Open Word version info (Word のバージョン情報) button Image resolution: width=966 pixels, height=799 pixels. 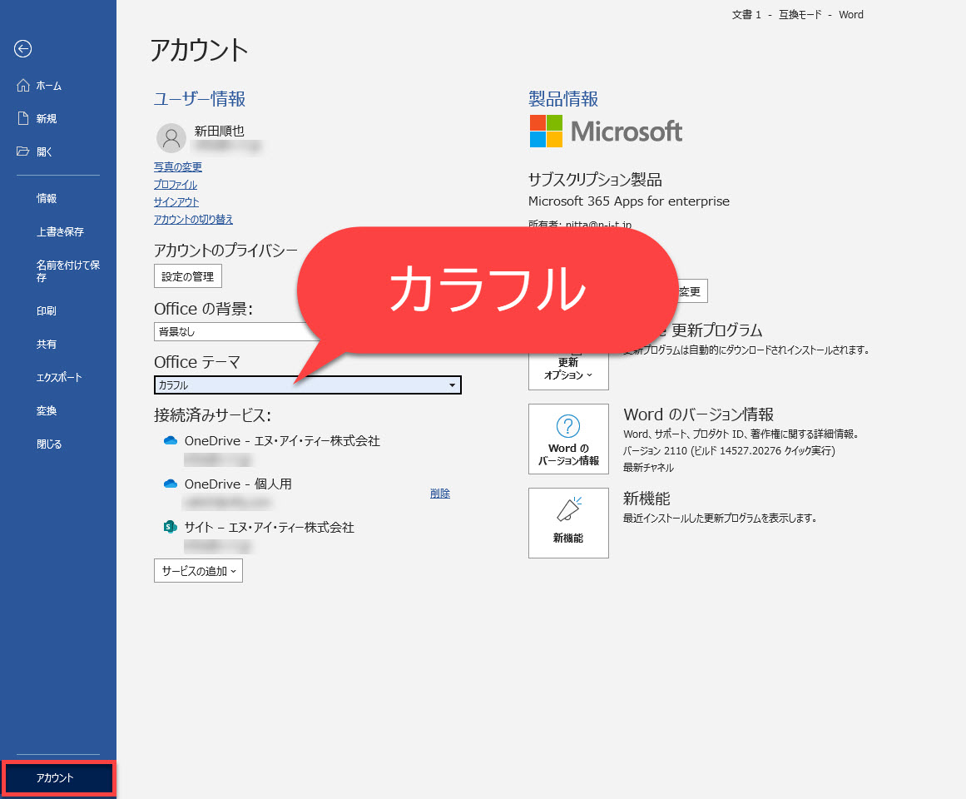pyautogui.click(x=568, y=440)
